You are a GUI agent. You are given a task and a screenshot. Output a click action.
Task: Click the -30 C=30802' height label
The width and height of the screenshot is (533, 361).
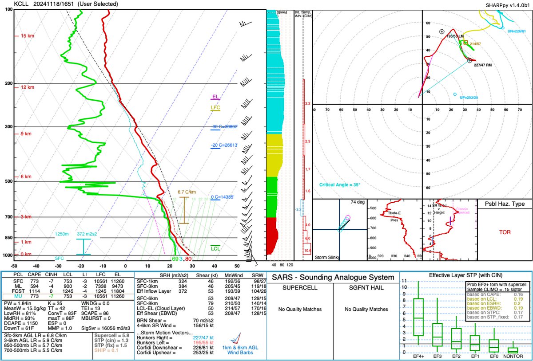pos(225,127)
